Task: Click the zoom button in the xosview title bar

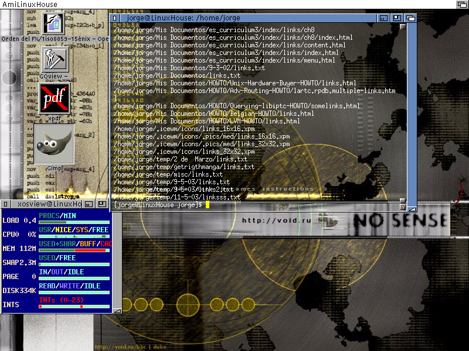Action: point(102,204)
